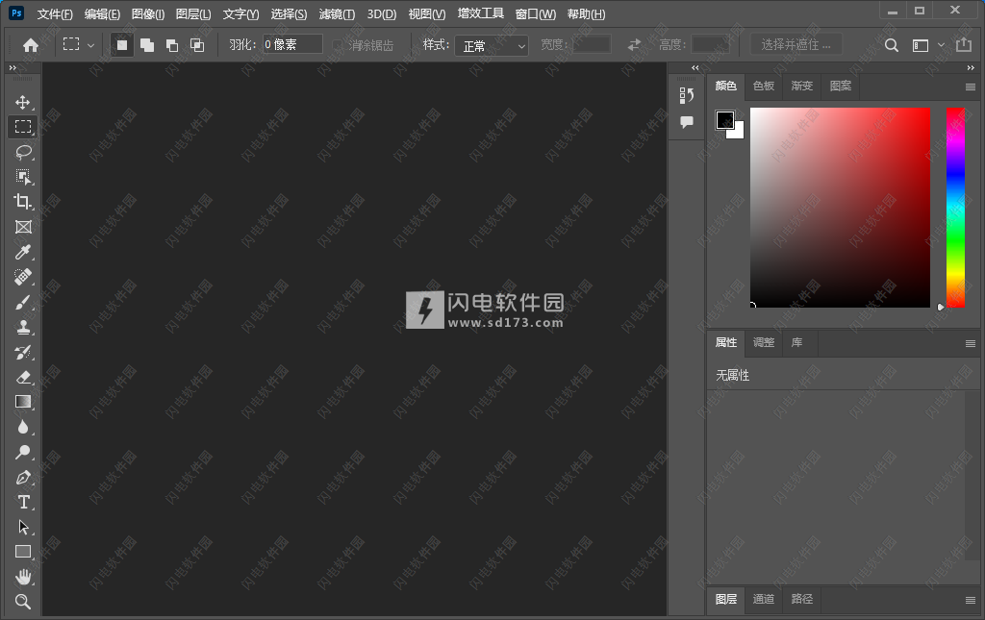Click the vertical hue spectrum slider

(955, 207)
